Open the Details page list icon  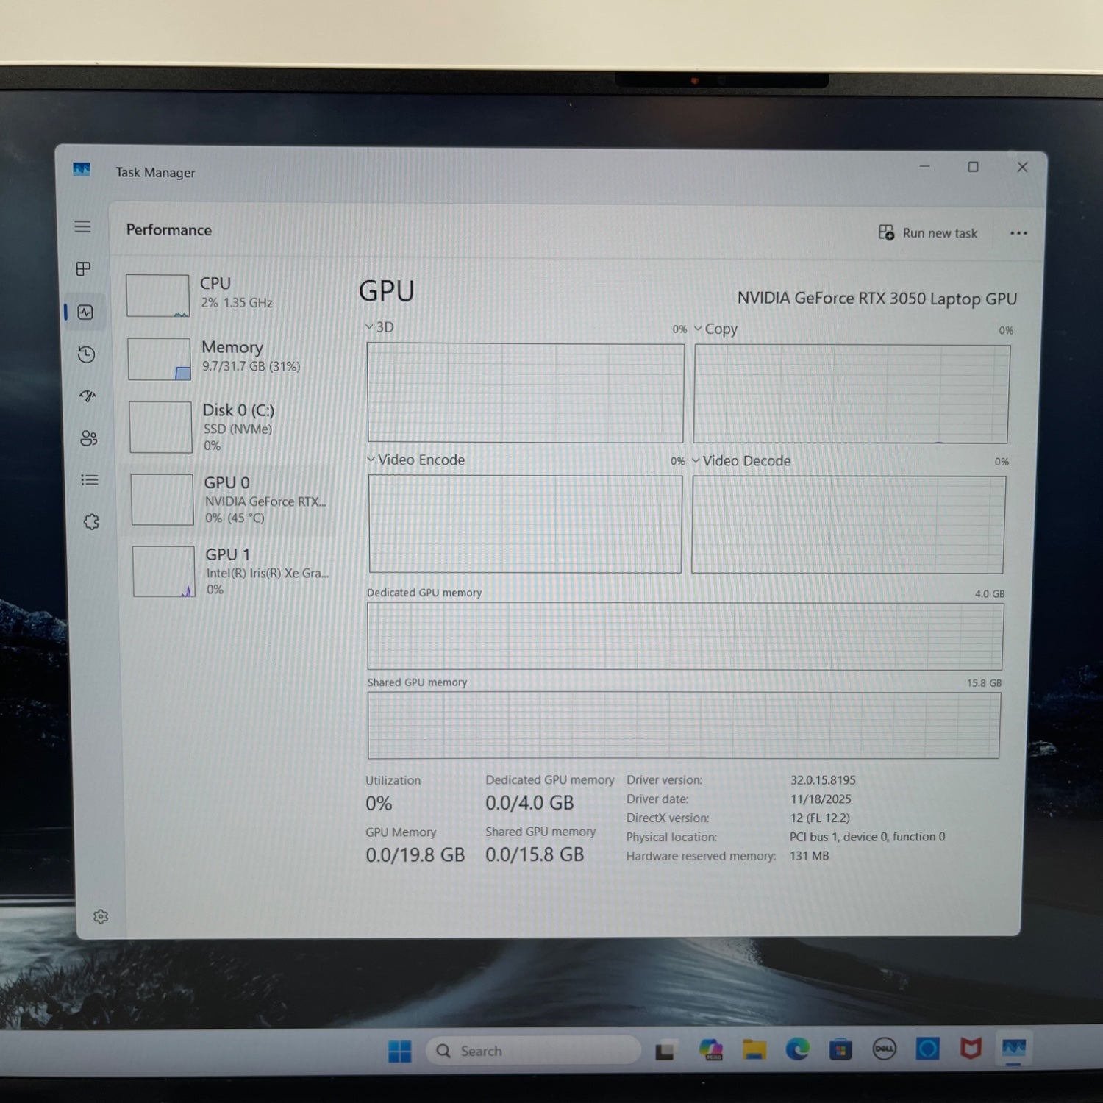tap(90, 480)
